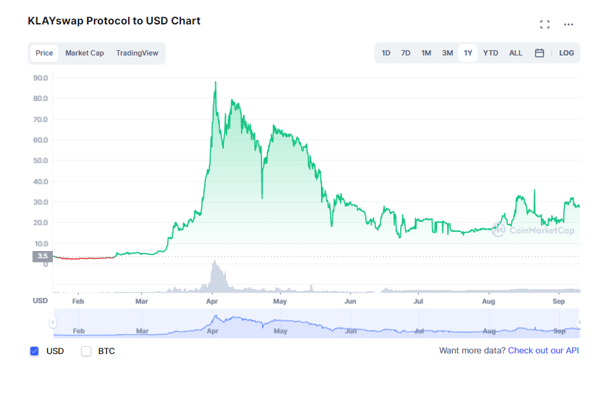Enable the BTC currency checkbox
Screen dimensions: 597x397
tap(86, 351)
